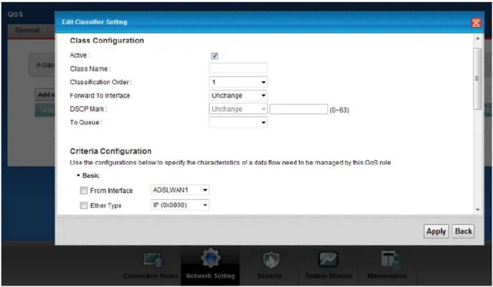Click the Class Name input field
Screen dimensions: 493x287
coord(238,68)
